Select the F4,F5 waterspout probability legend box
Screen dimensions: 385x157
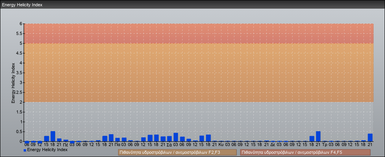pos(305,153)
